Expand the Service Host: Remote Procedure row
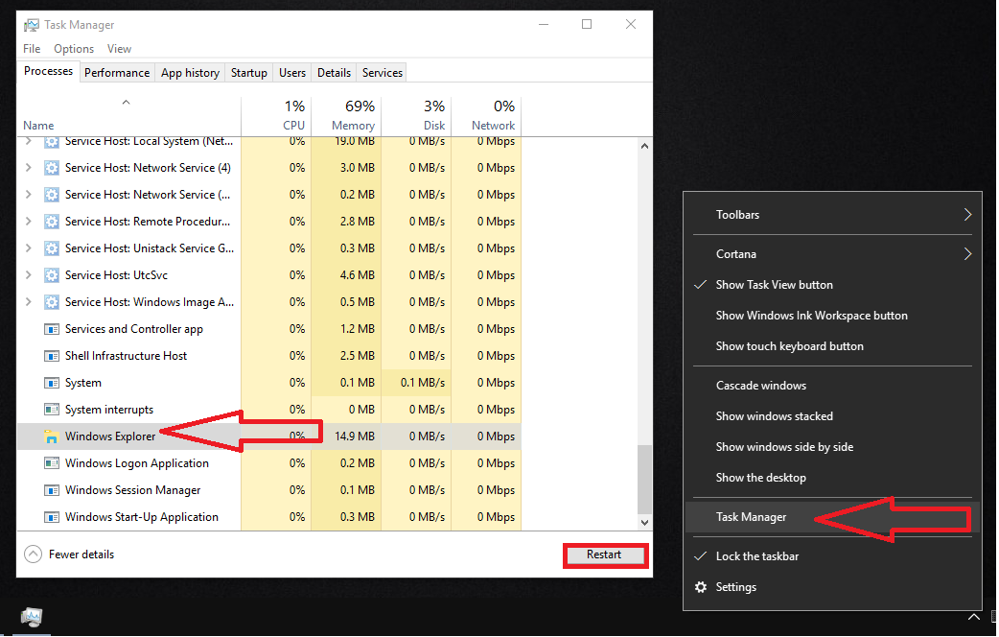Screen dimensions: 999x637 point(28,222)
